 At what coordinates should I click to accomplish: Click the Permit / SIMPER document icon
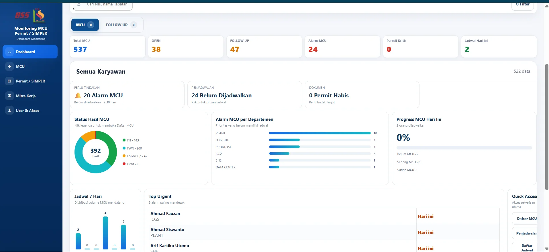(9, 81)
